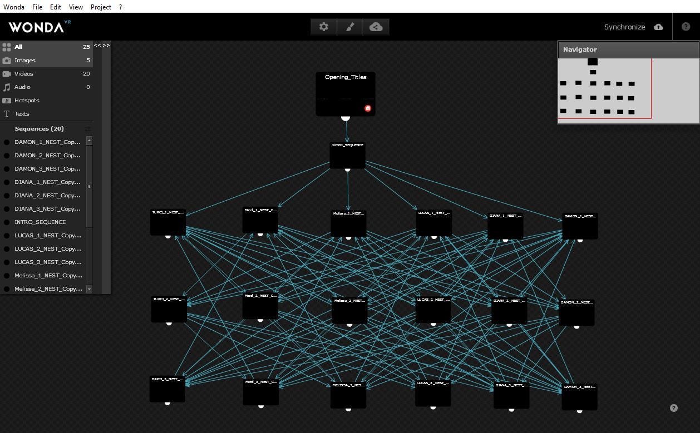Select Melissa_2_NEST_Copy sequence in list

(x=43, y=288)
